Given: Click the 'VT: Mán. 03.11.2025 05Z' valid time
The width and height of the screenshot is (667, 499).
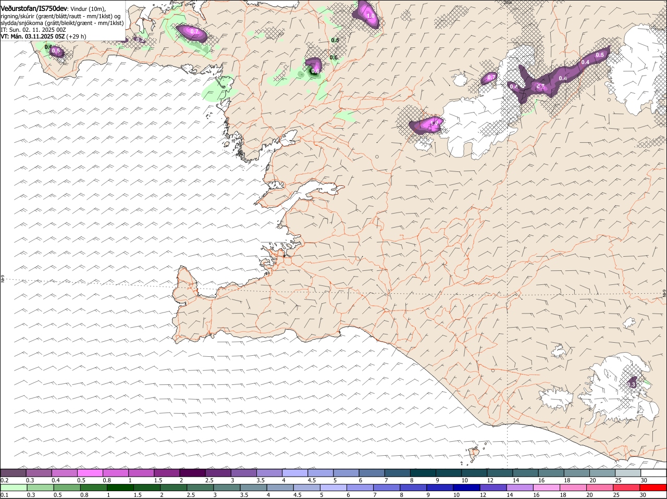Looking at the screenshot, I should click(32, 36).
